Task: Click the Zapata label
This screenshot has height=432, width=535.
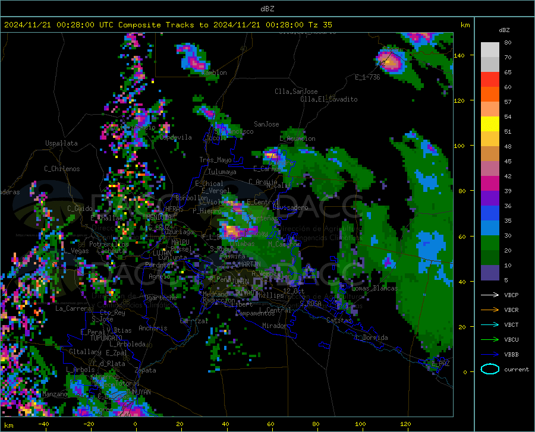Action: (146, 370)
